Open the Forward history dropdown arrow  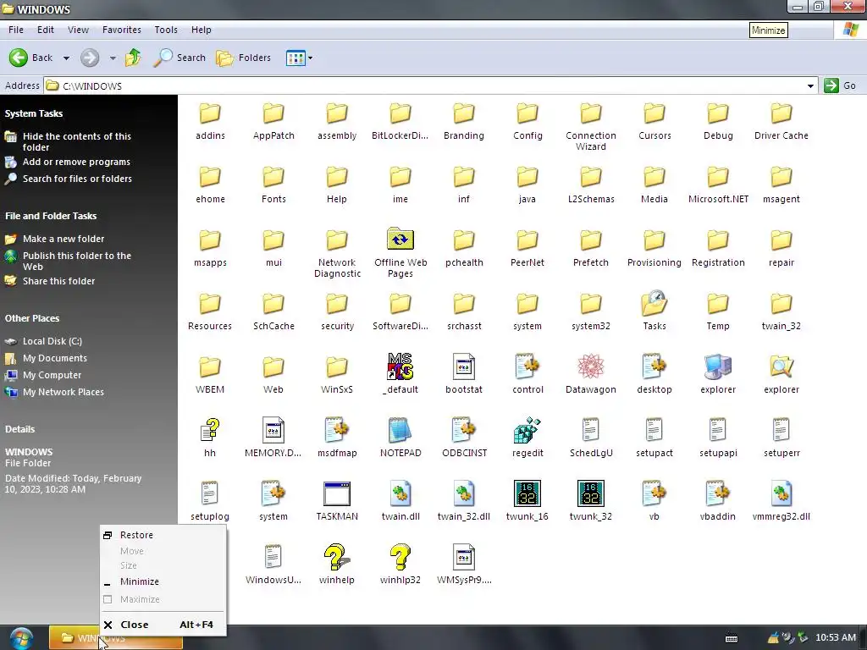(113, 58)
